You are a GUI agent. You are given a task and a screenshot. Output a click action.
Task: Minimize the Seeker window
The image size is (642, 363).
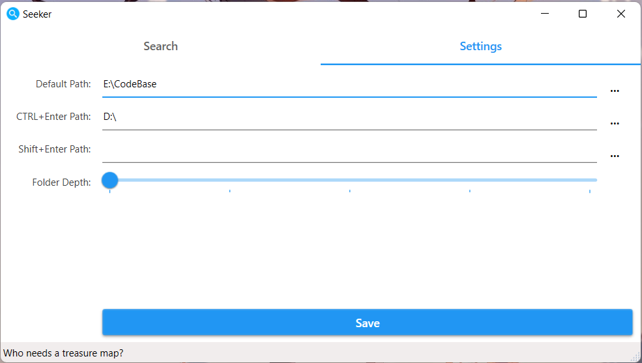[x=544, y=14]
